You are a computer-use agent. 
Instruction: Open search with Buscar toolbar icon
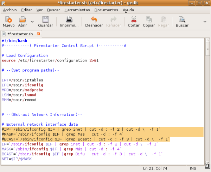click(x=182, y=20)
